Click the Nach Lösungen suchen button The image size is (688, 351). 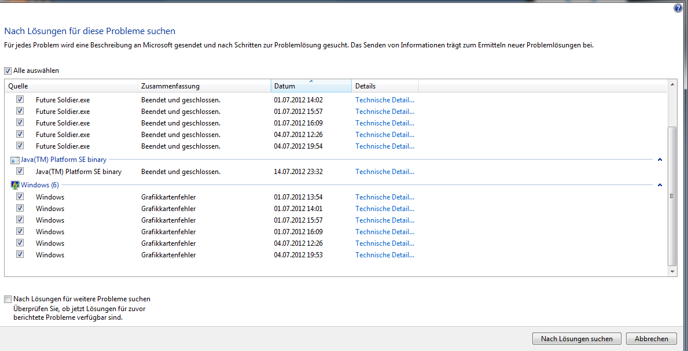pyautogui.click(x=576, y=339)
